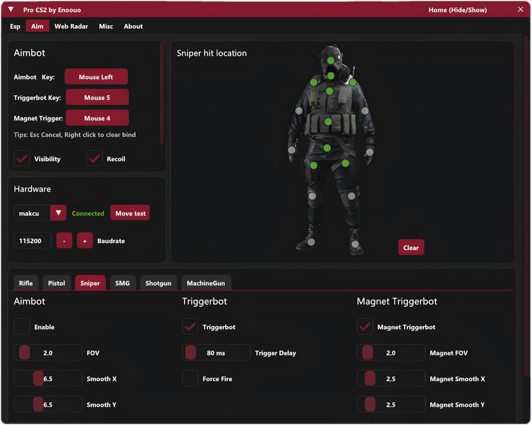Switch to the Web Radar tab
The height and width of the screenshot is (425, 532).
(71, 26)
